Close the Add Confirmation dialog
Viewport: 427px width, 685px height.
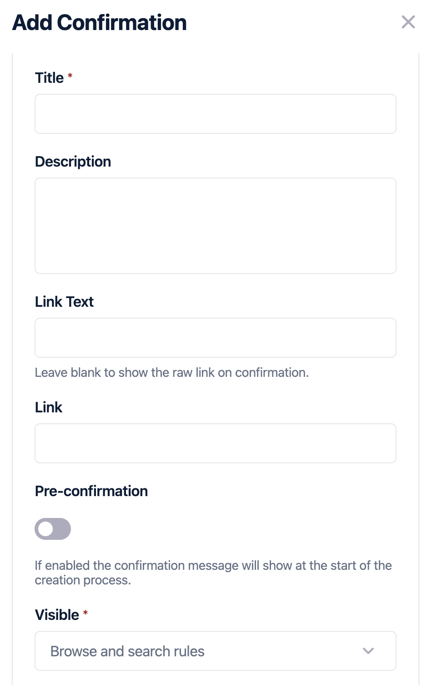pos(408,22)
